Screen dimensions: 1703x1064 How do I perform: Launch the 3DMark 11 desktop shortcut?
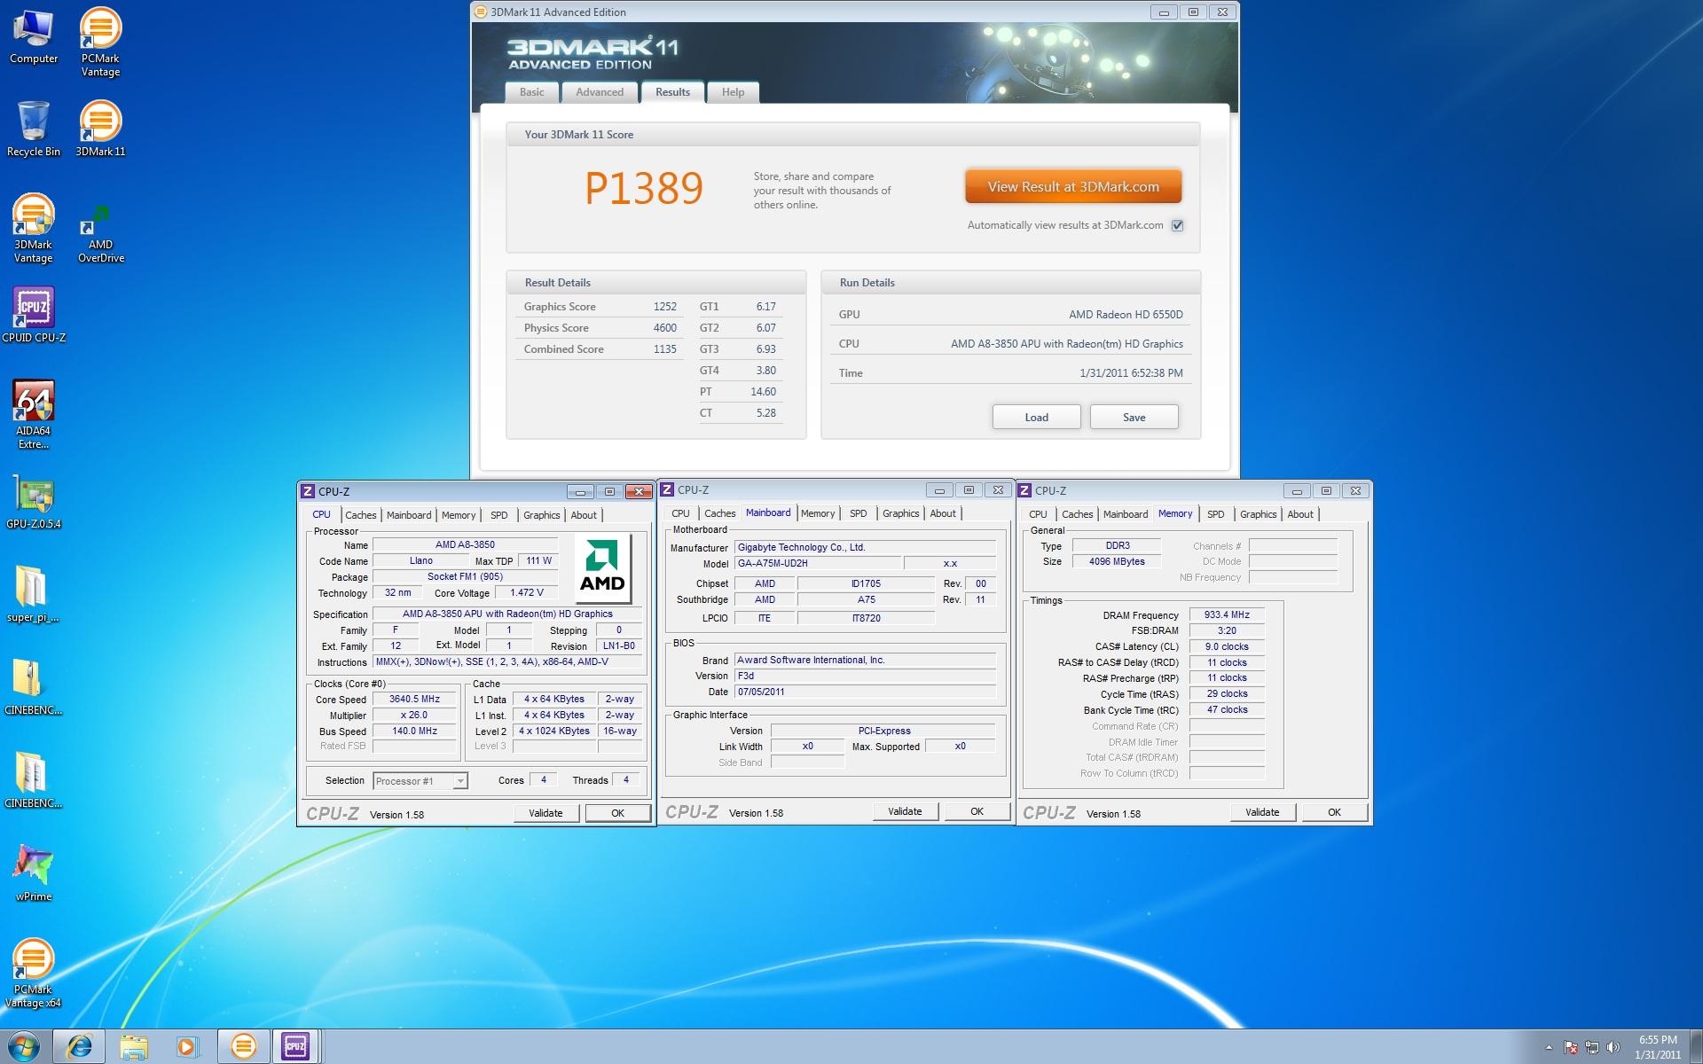(100, 129)
